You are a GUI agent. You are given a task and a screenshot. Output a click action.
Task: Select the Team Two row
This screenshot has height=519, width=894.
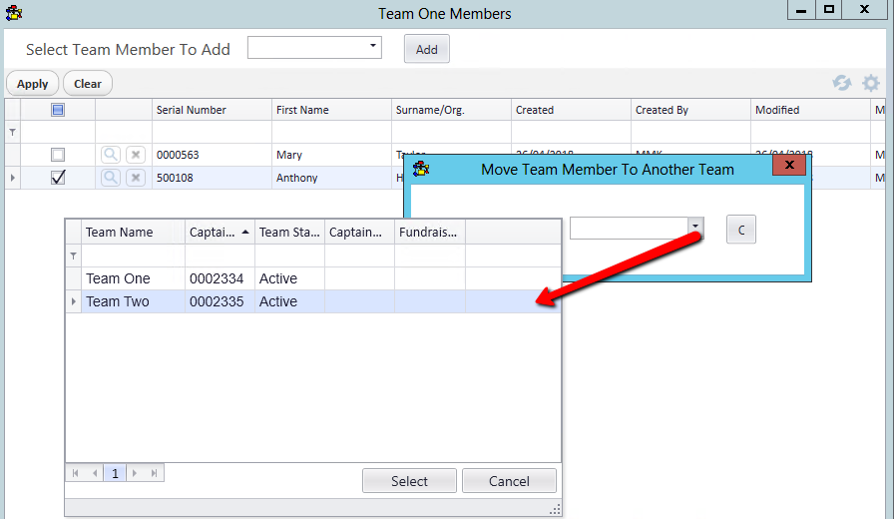tap(118, 301)
